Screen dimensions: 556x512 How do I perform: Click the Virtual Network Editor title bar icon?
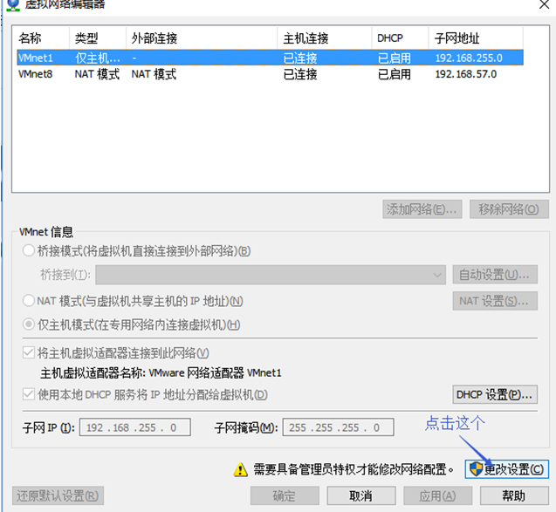pos(13,5)
